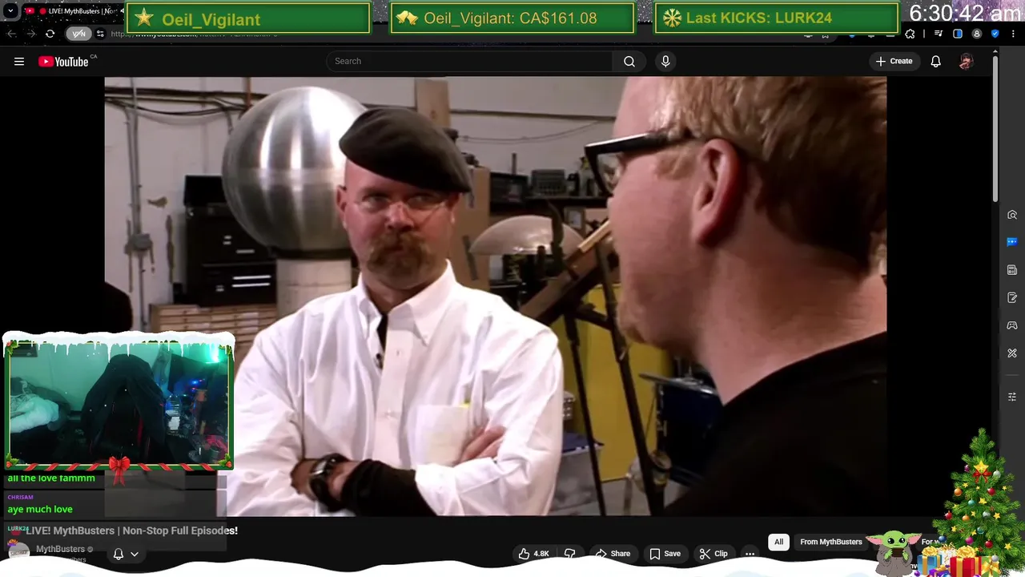Open the subscription notification bell dropdown
Image resolution: width=1025 pixels, height=577 pixels.
tap(125, 554)
